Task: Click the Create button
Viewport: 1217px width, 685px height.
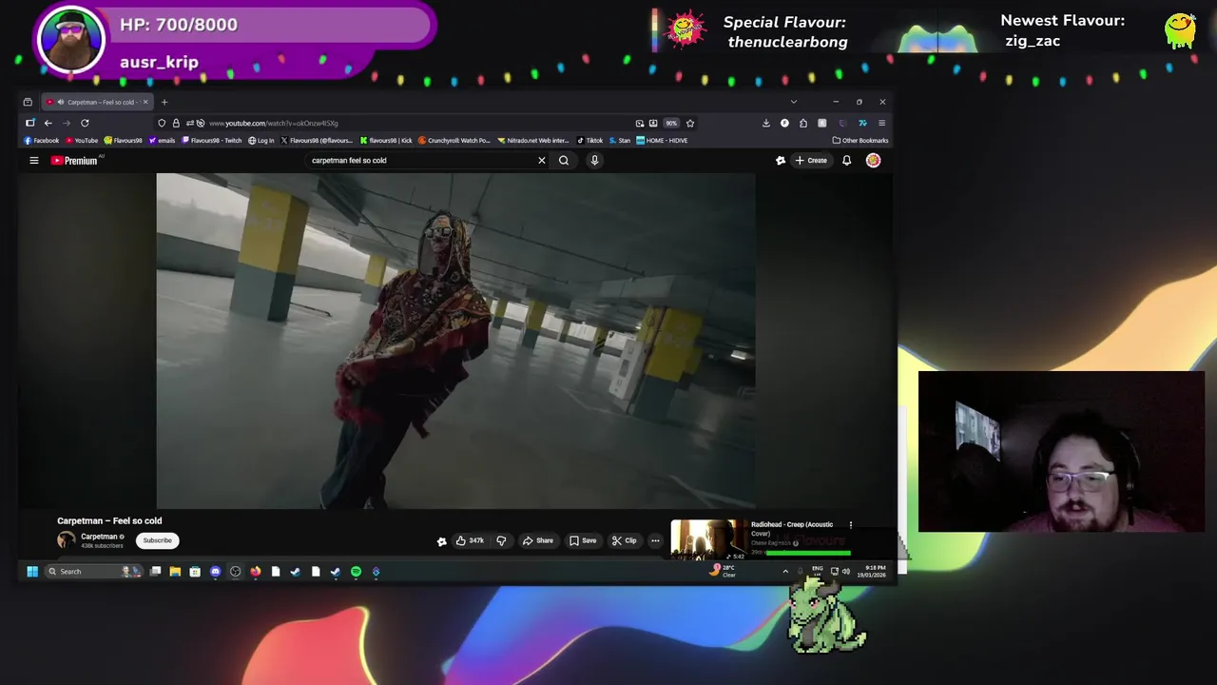Action: (811, 161)
